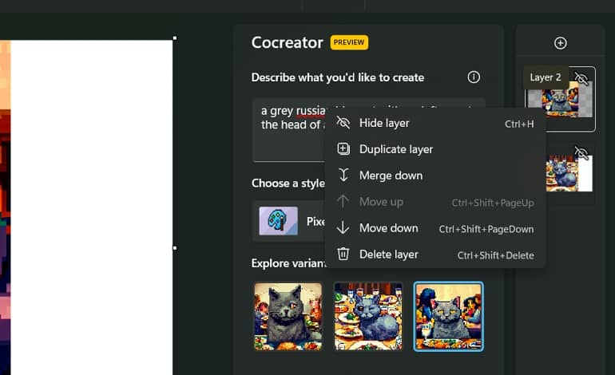This screenshot has width=615, height=375.
Task: Click Merge down menu entry
Action: 435,176
